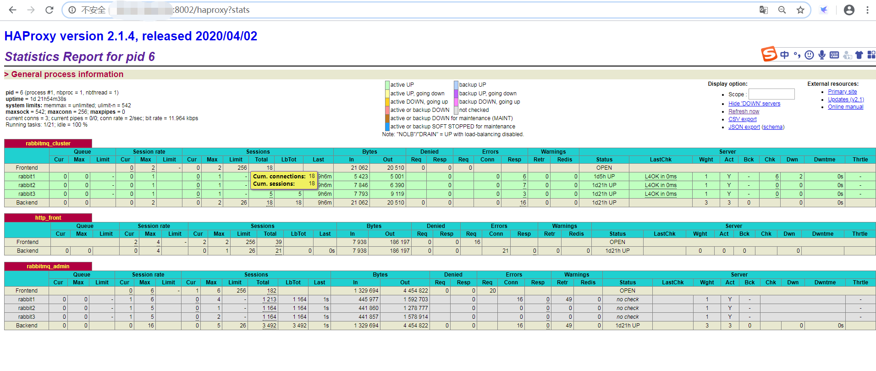
Task: Click rabbit2 row in rabbitmq_admin table
Action: pos(440,308)
